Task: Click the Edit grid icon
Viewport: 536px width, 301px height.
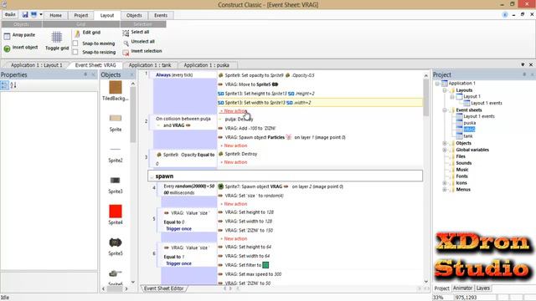Action: [77, 33]
